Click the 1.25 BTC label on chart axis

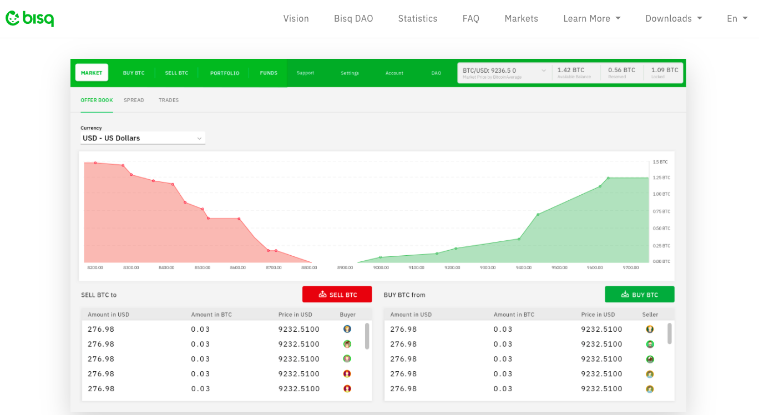(661, 178)
